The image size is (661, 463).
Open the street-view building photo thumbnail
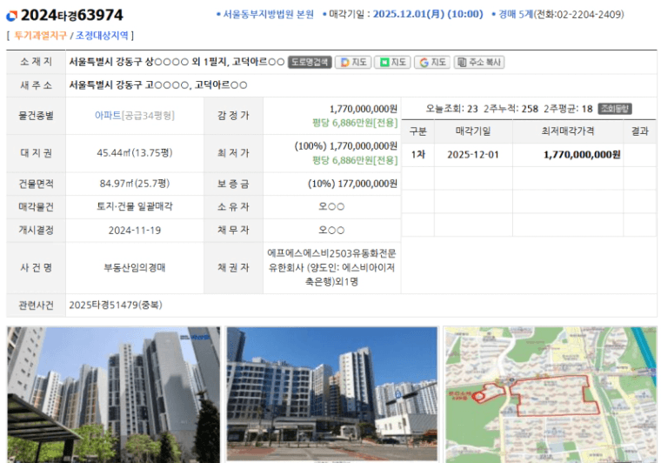click(331, 394)
